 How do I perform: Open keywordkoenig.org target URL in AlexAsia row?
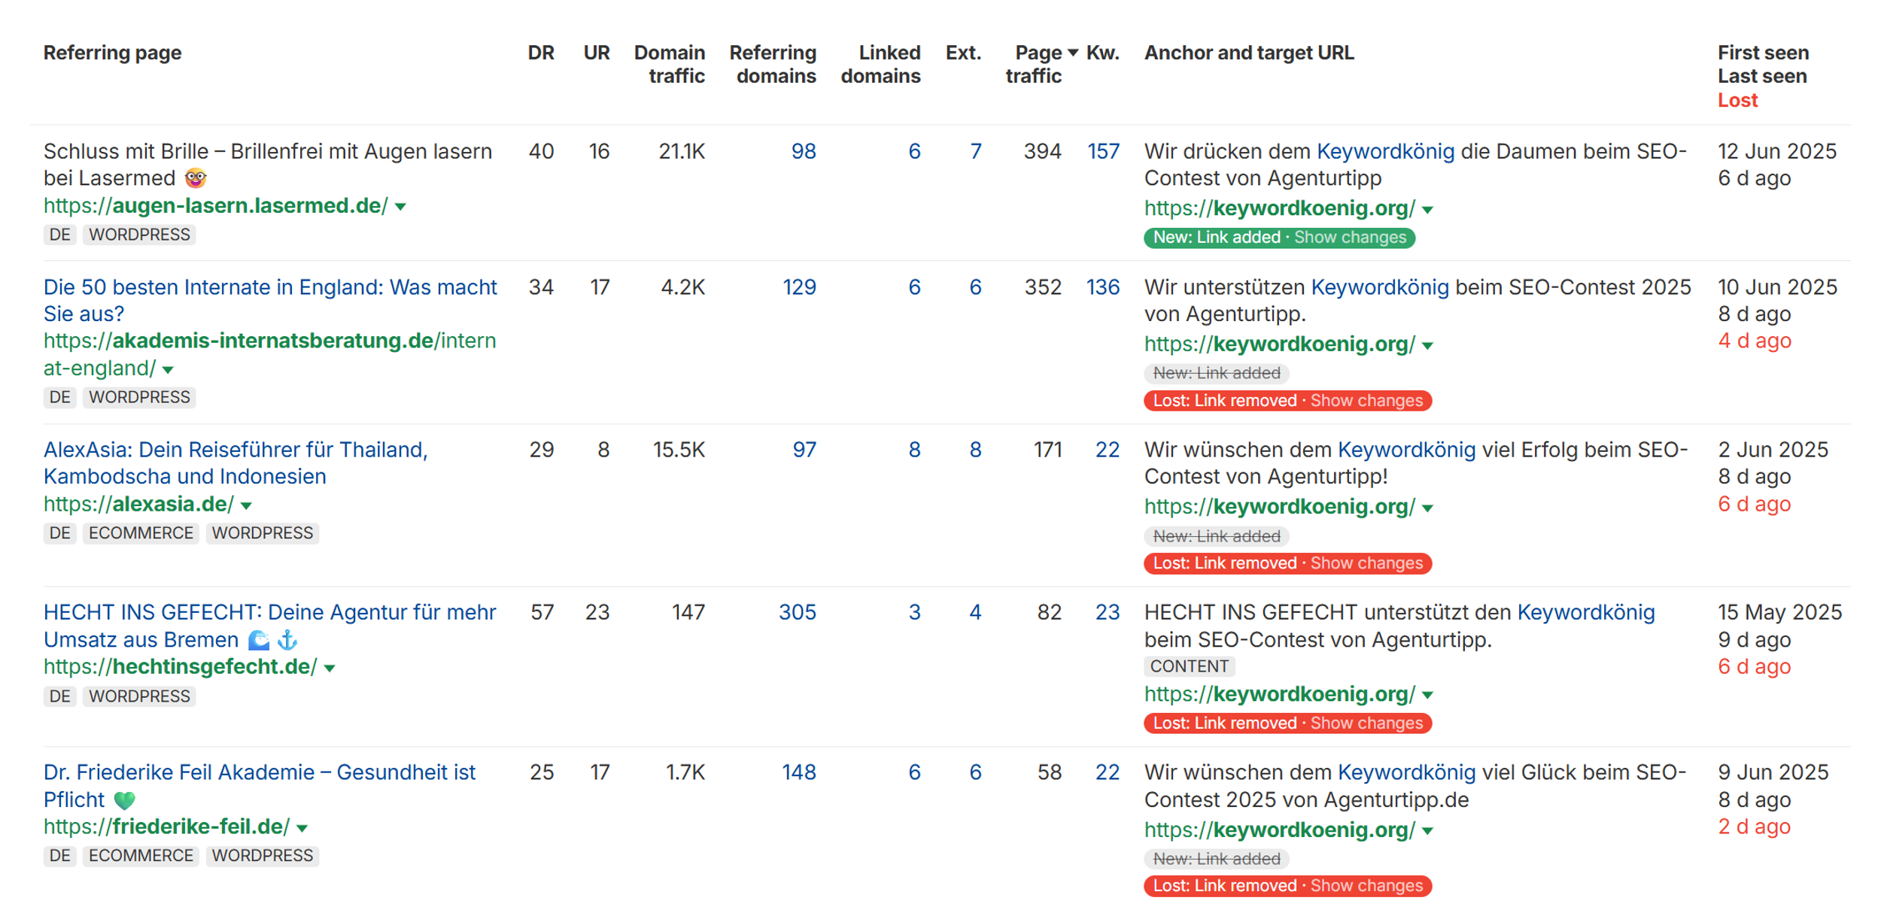tap(1279, 507)
